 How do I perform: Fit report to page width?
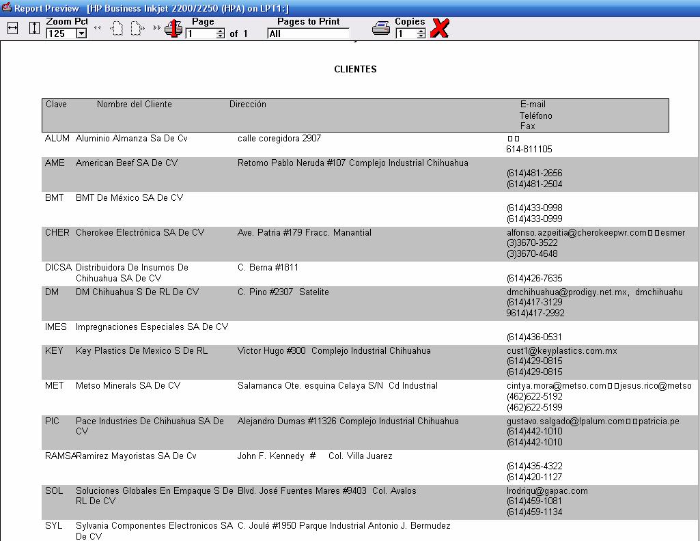tap(12, 29)
